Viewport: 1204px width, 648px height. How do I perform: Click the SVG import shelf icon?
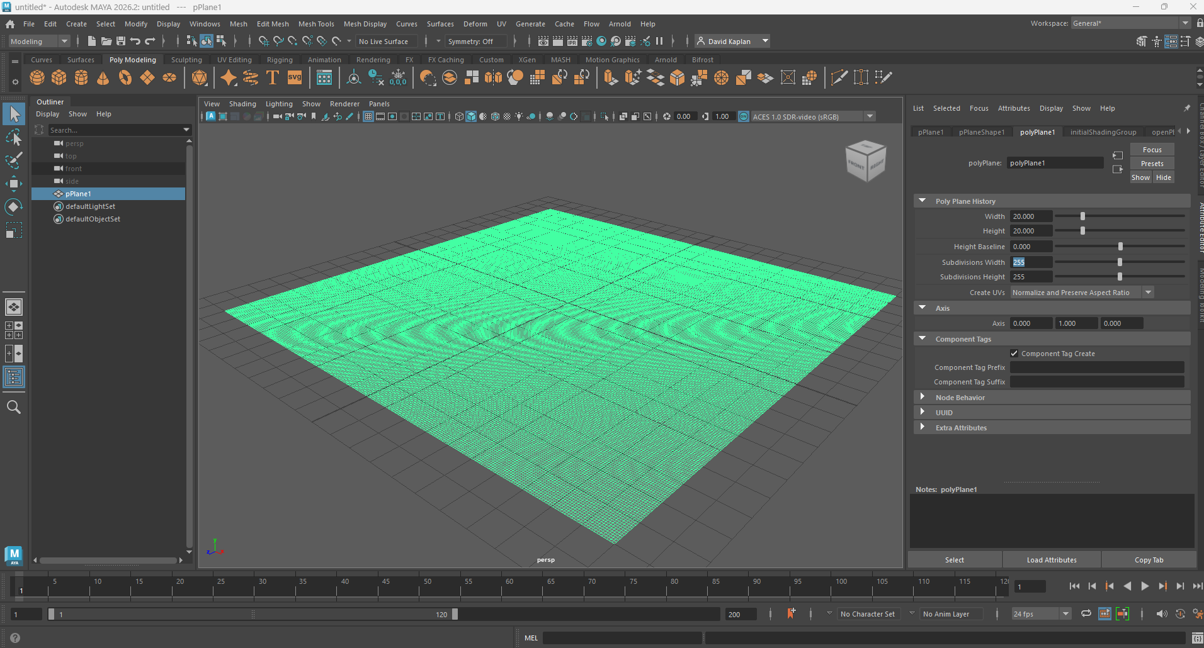click(x=295, y=77)
